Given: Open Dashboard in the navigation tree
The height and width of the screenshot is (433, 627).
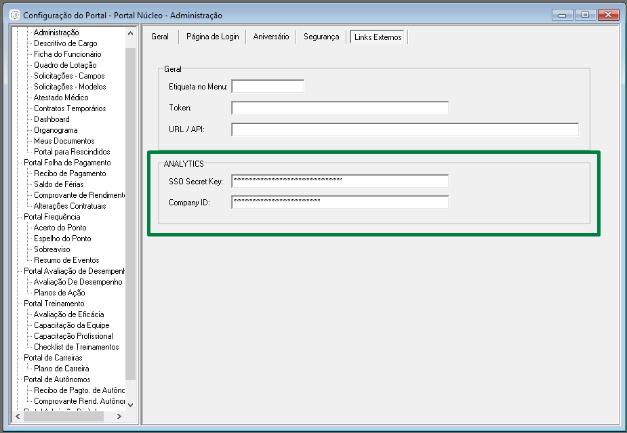Looking at the screenshot, I should tap(52, 119).
